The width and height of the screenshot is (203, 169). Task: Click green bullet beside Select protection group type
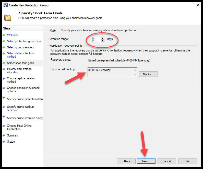click(x=4, y=41)
